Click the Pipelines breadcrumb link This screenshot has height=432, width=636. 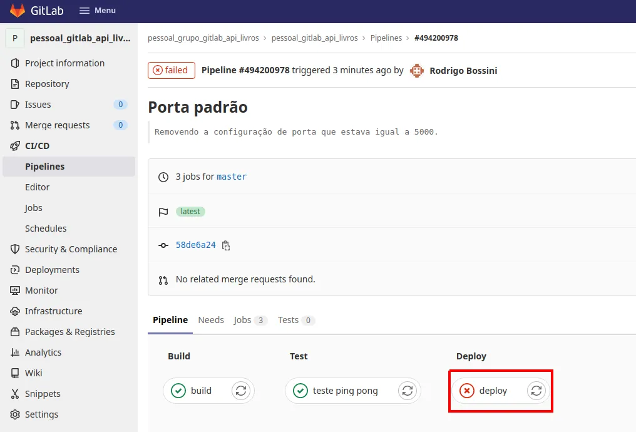click(x=386, y=38)
